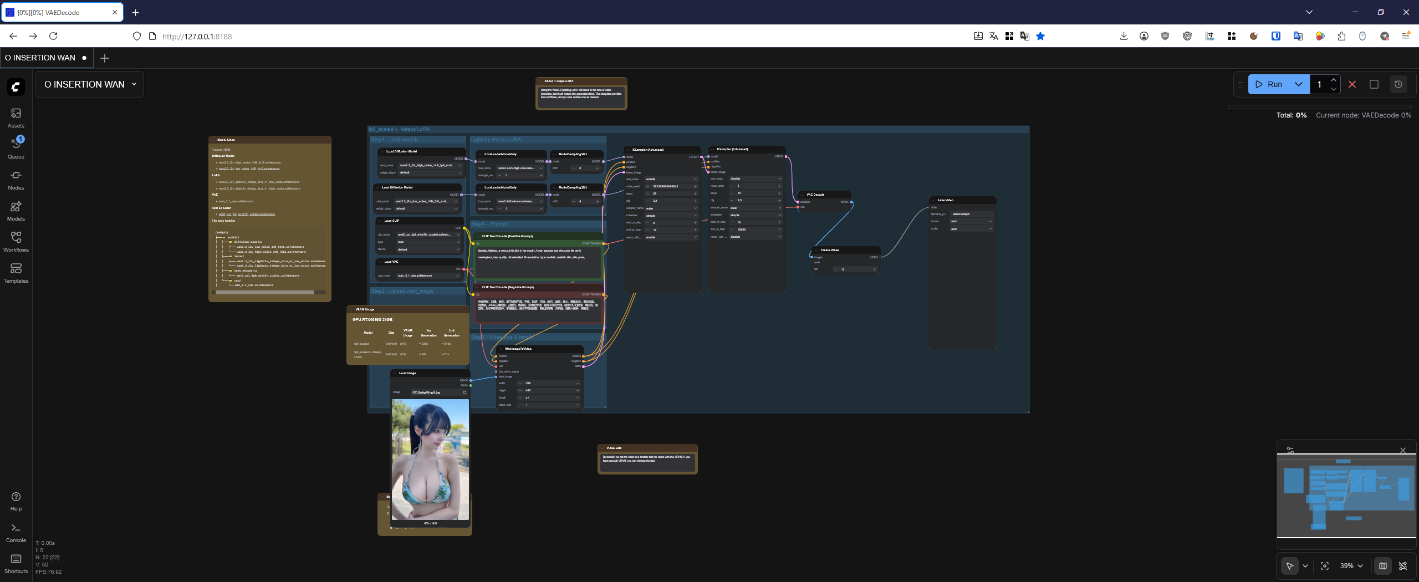Open browser extensions puzzle icon
Viewport: 1419px width, 582px height.
[x=1341, y=36]
